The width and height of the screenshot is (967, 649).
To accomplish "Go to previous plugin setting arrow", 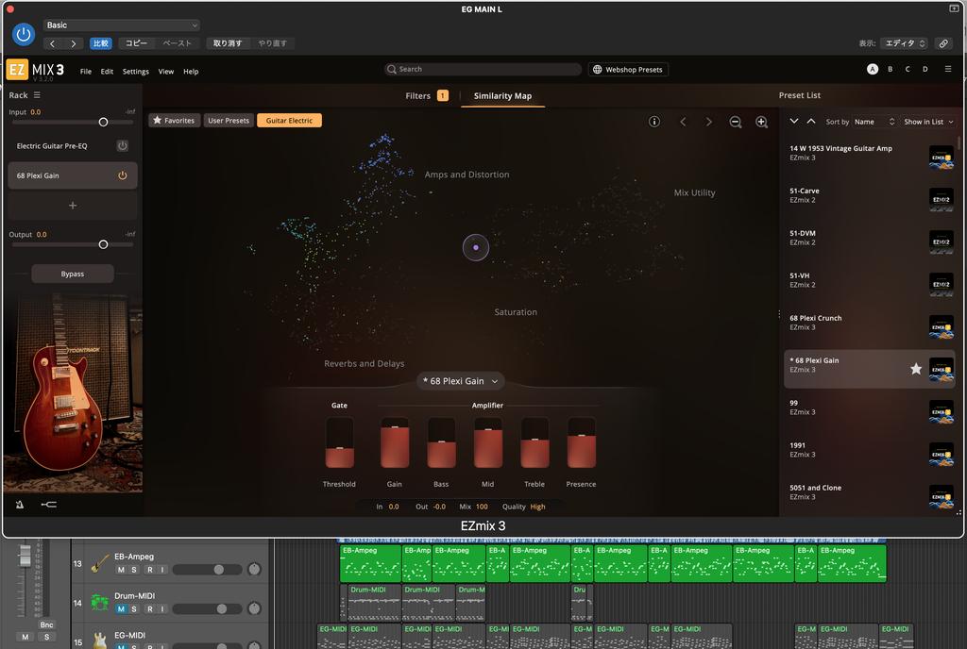I will [x=53, y=43].
